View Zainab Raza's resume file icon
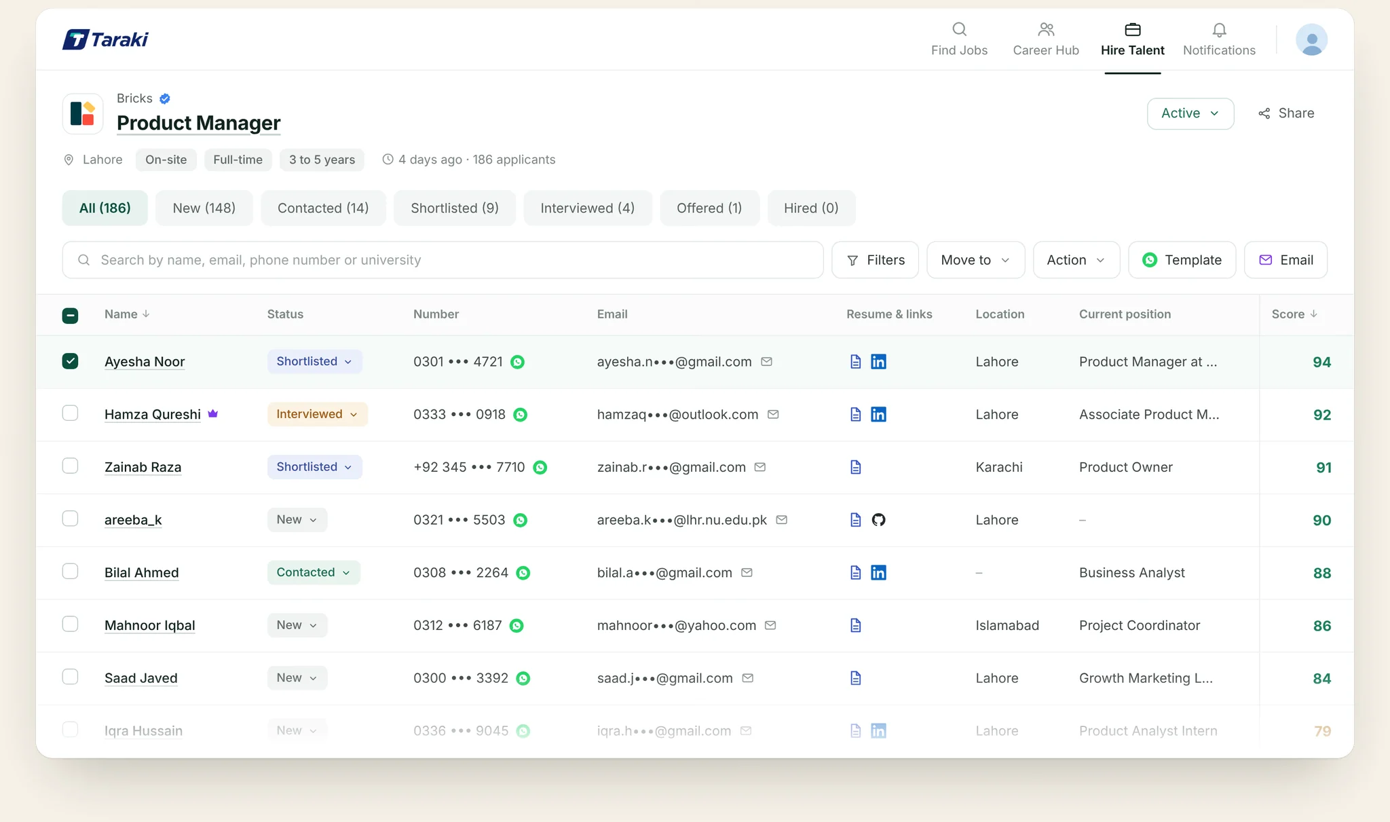The image size is (1390, 822). [855, 467]
